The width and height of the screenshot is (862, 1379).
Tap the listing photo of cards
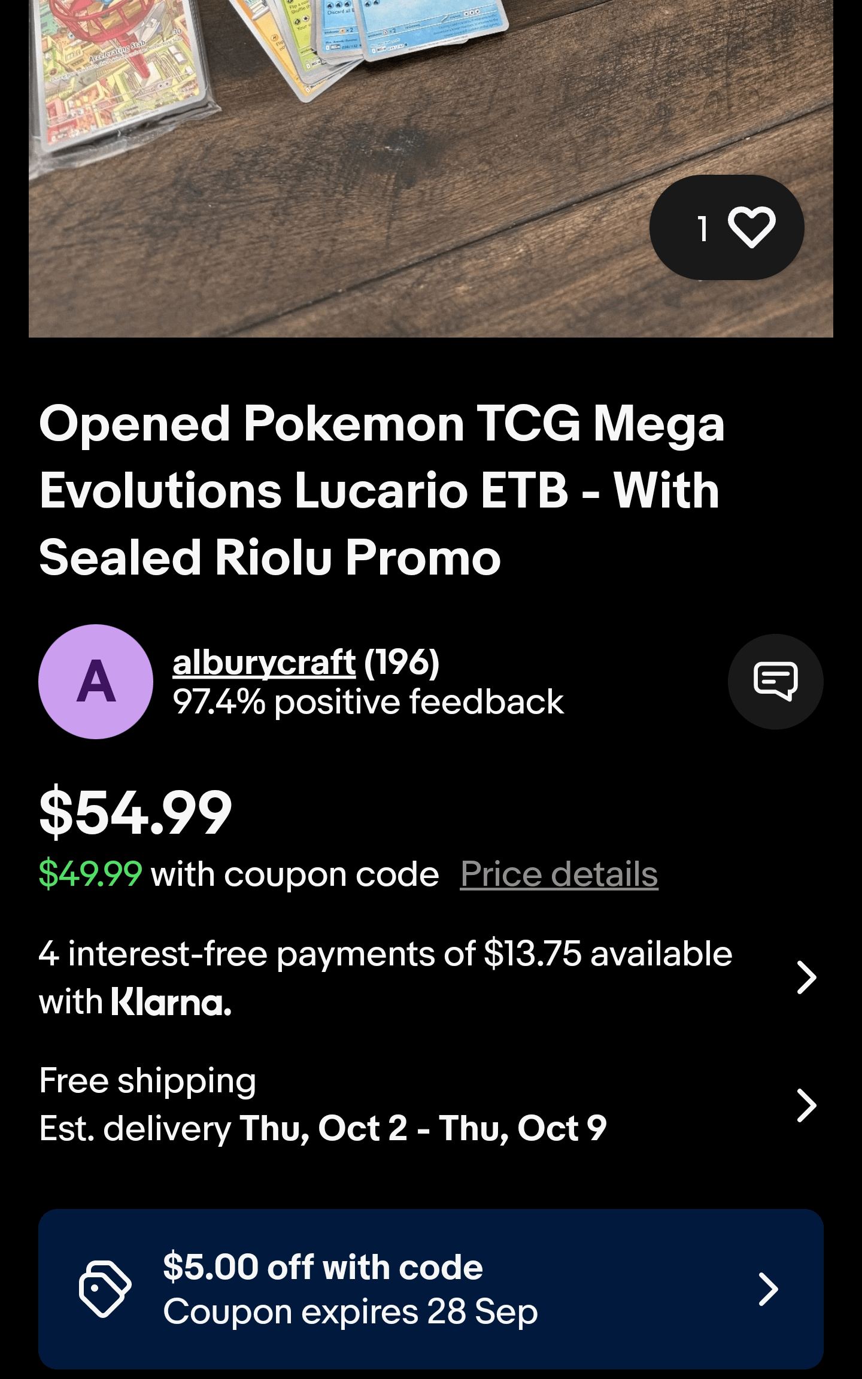[x=431, y=168]
